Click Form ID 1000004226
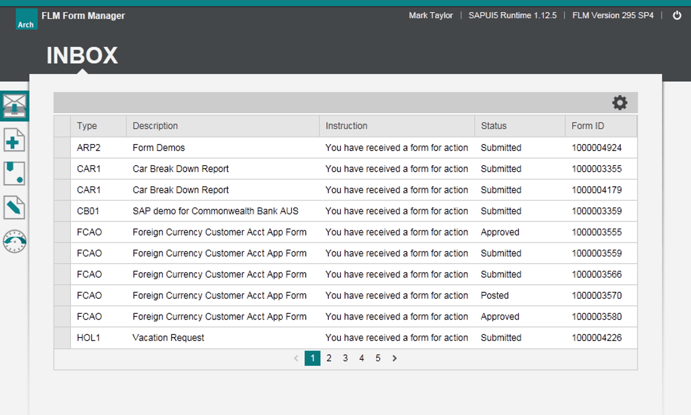 (597, 338)
